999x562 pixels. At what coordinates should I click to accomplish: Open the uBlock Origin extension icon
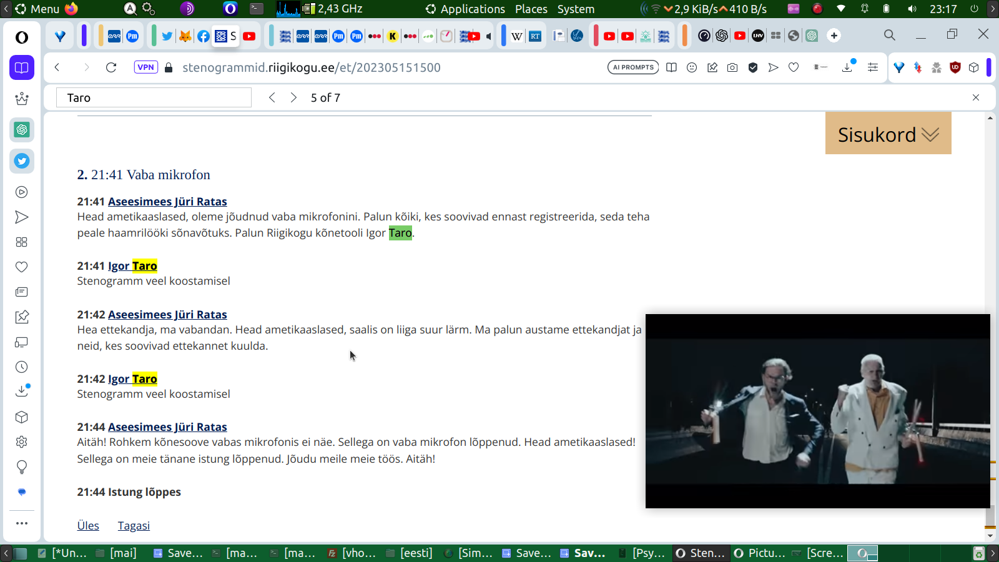point(955,67)
